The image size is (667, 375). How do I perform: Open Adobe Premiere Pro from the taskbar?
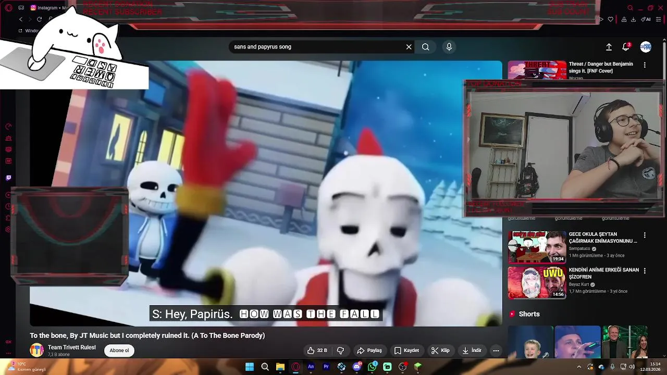click(x=326, y=367)
